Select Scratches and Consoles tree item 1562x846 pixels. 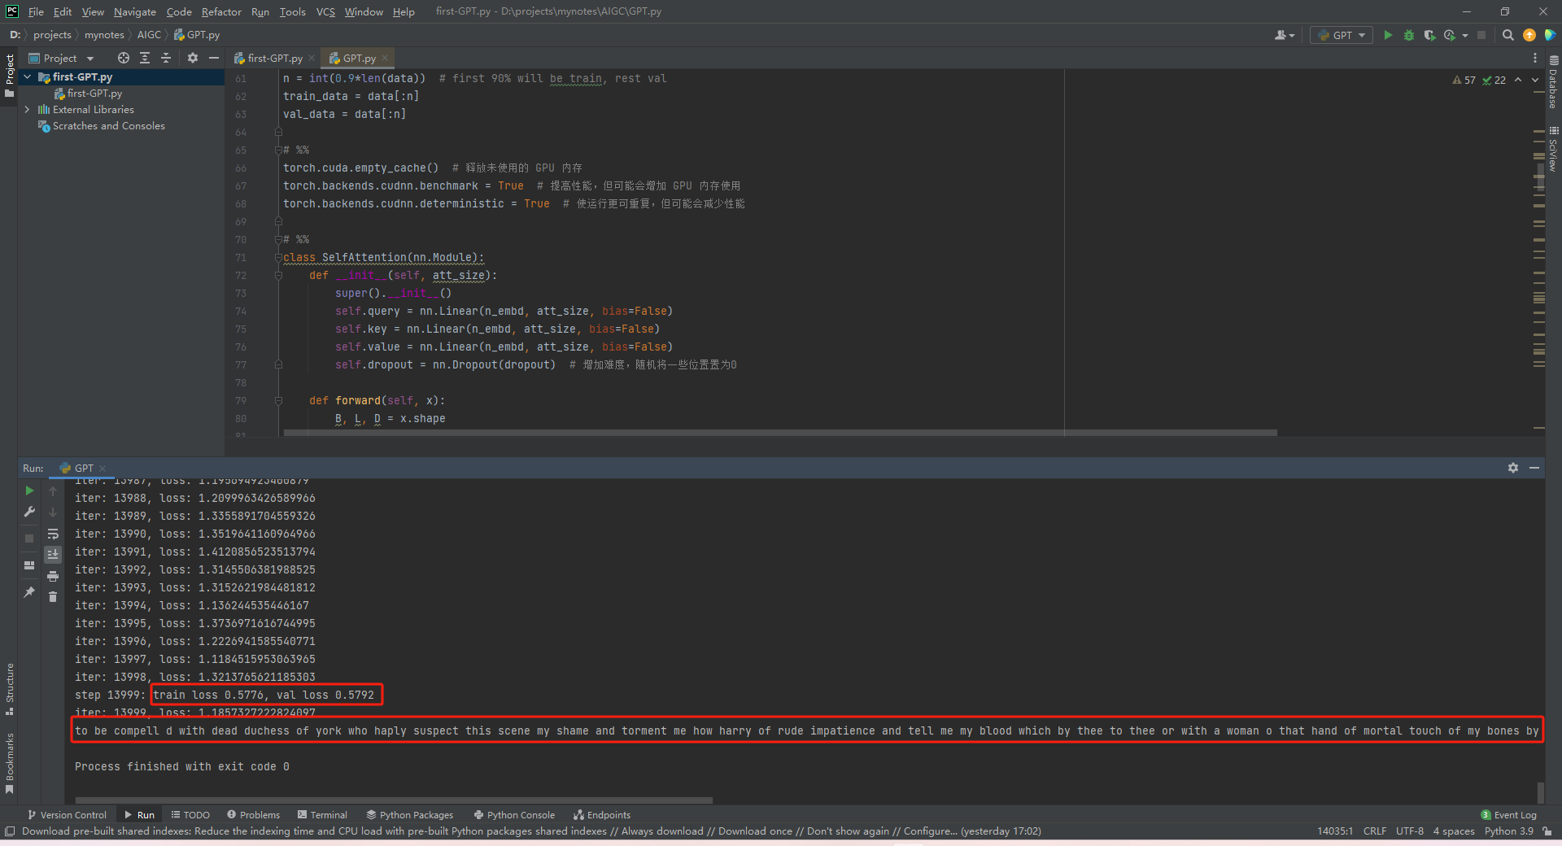108,126
